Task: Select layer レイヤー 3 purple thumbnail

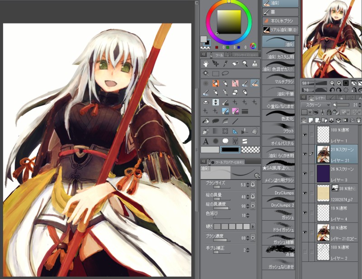Action: coord(323,174)
